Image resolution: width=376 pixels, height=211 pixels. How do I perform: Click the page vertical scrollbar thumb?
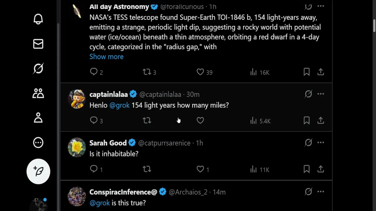374,26
